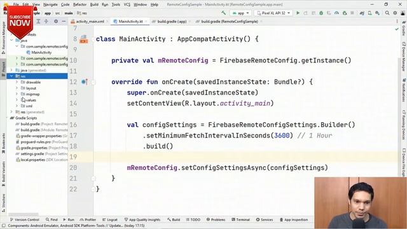Collapse fold marker at line 12

[93, 82]
